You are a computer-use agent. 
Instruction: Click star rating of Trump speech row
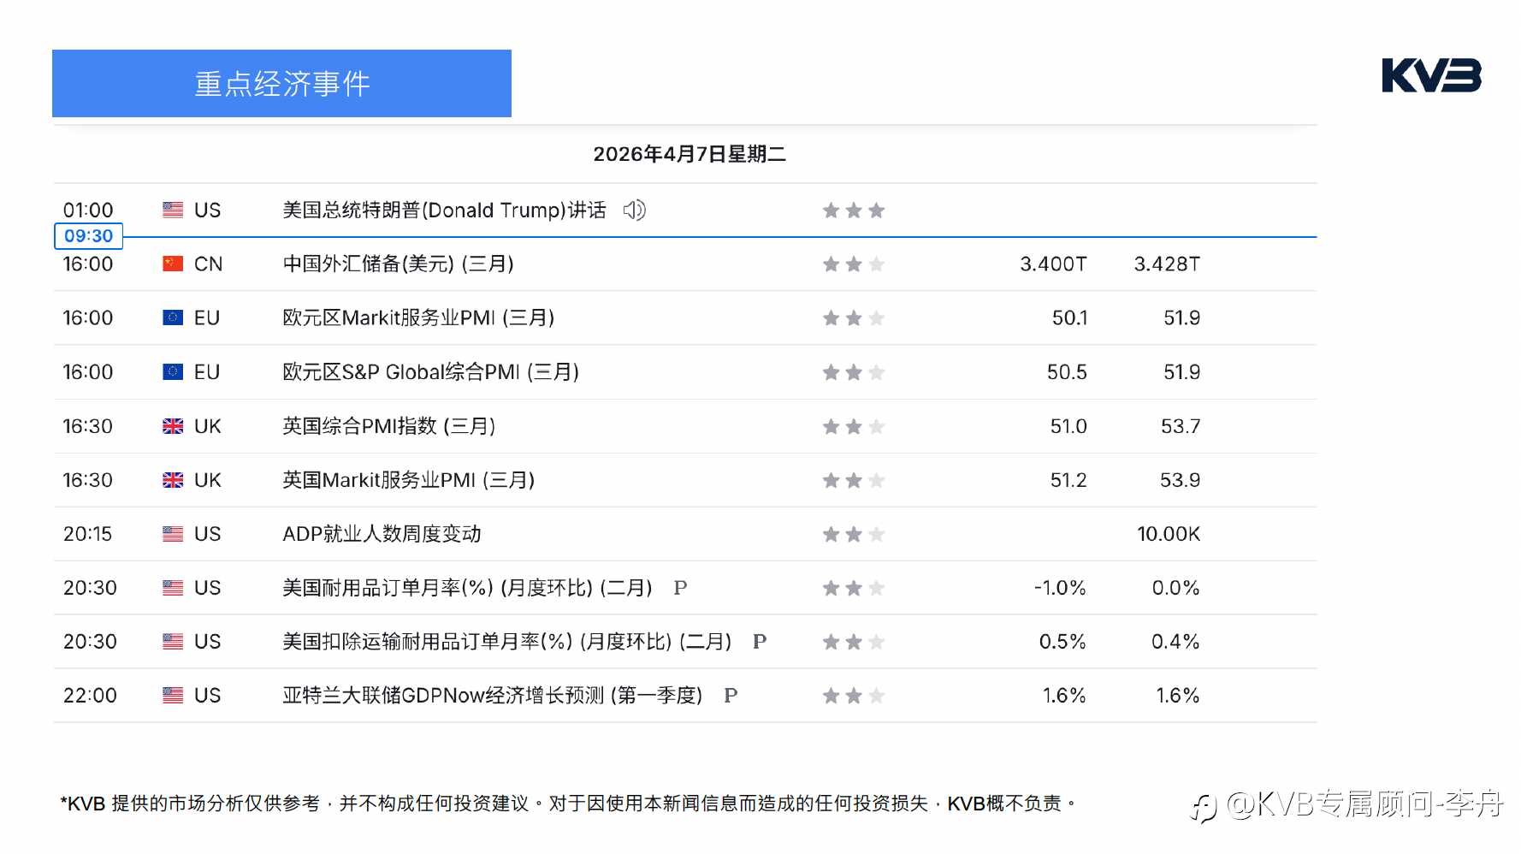853,211
